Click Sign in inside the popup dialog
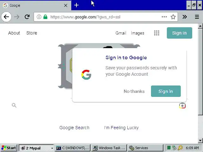The image size is (203, 152). pyautogui.click(x=166, y=91)
